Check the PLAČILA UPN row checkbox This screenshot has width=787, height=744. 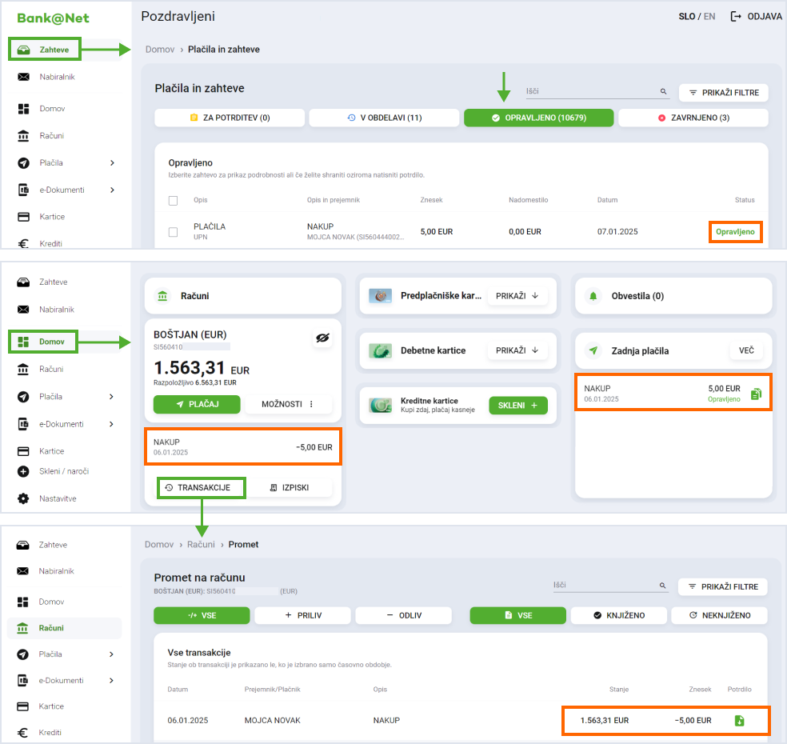coord(173,232)
